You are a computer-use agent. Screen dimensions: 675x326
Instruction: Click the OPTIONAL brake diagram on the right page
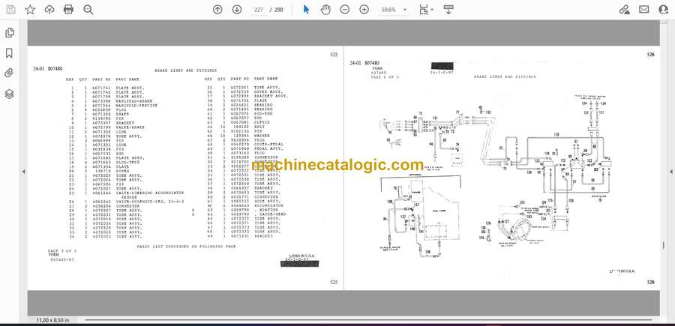click(422, 217)
